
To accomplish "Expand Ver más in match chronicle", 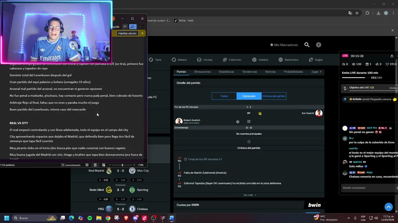I will pos(250,195).
